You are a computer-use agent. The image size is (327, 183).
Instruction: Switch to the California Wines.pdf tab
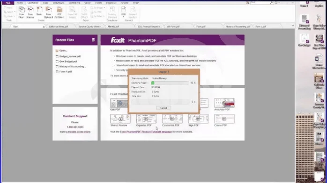[59, 27]
